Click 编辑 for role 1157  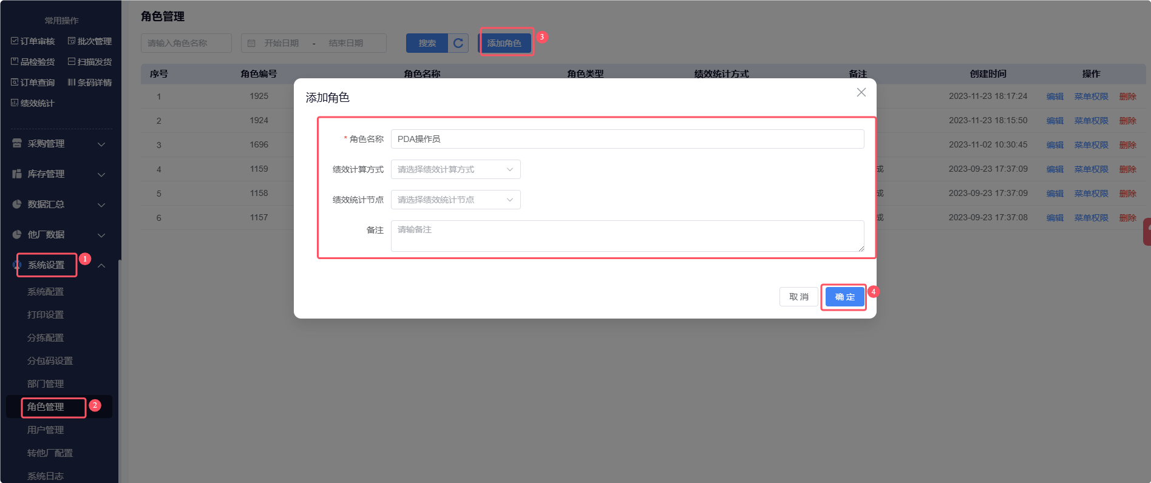1055,218
